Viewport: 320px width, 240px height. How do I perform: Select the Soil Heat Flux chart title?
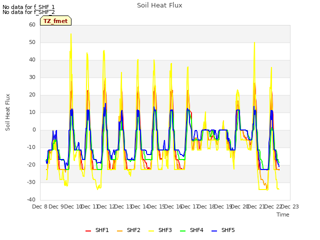pos(159,5)
